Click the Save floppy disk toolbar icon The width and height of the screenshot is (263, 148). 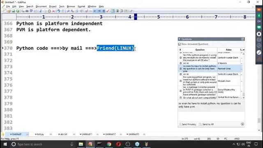(x=13, y=11)
